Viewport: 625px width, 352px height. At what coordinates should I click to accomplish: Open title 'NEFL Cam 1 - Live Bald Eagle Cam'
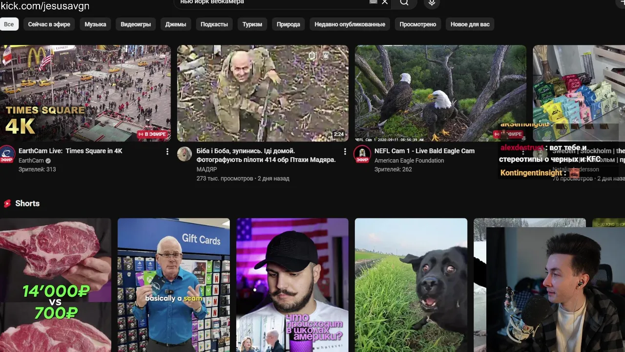[424, 151]
